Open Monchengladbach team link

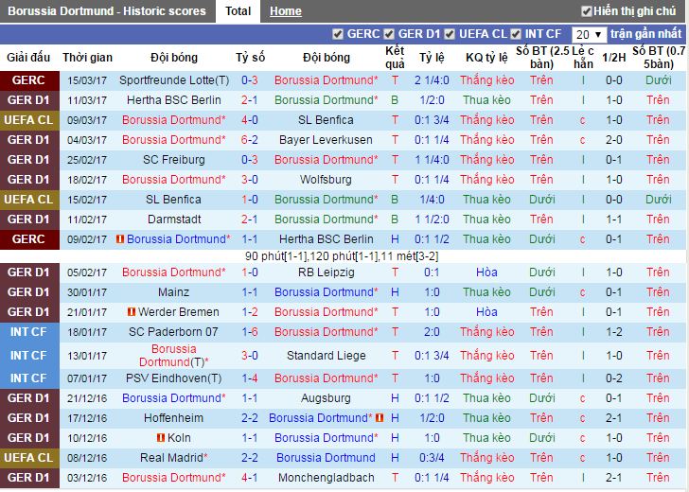click(x=326, y=478)
